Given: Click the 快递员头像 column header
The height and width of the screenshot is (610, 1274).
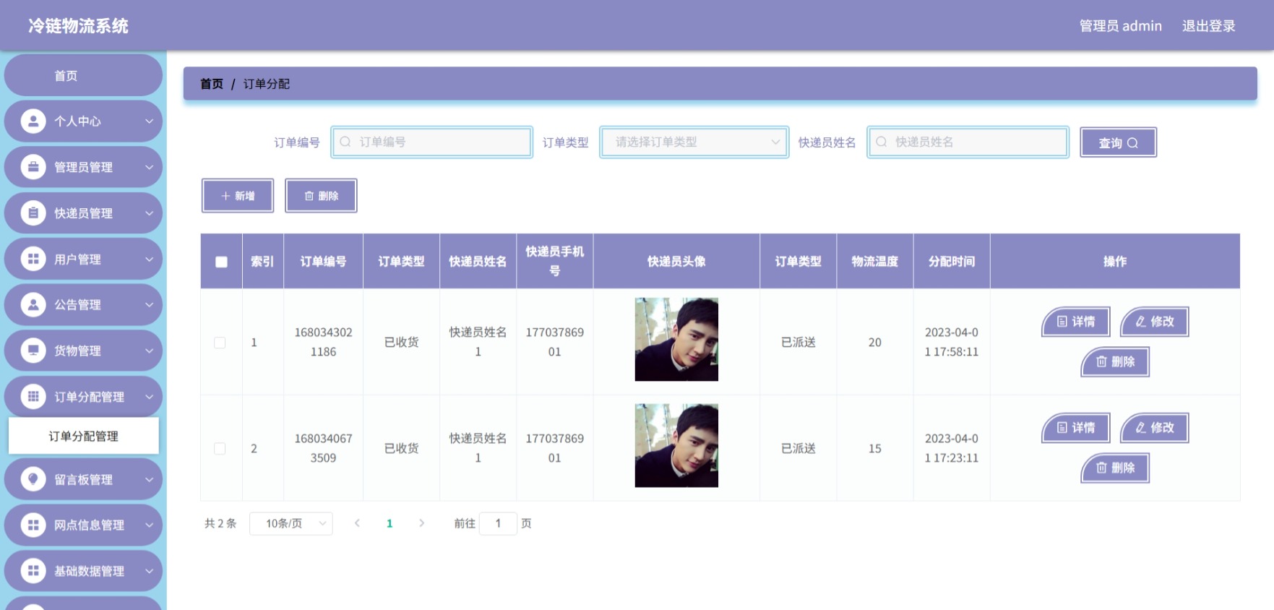Looking at the screenshot, I should [676, 262].
